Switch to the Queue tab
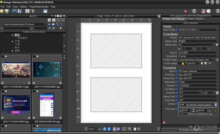Viewport: 220px width, 134px height. coord(199,19)
